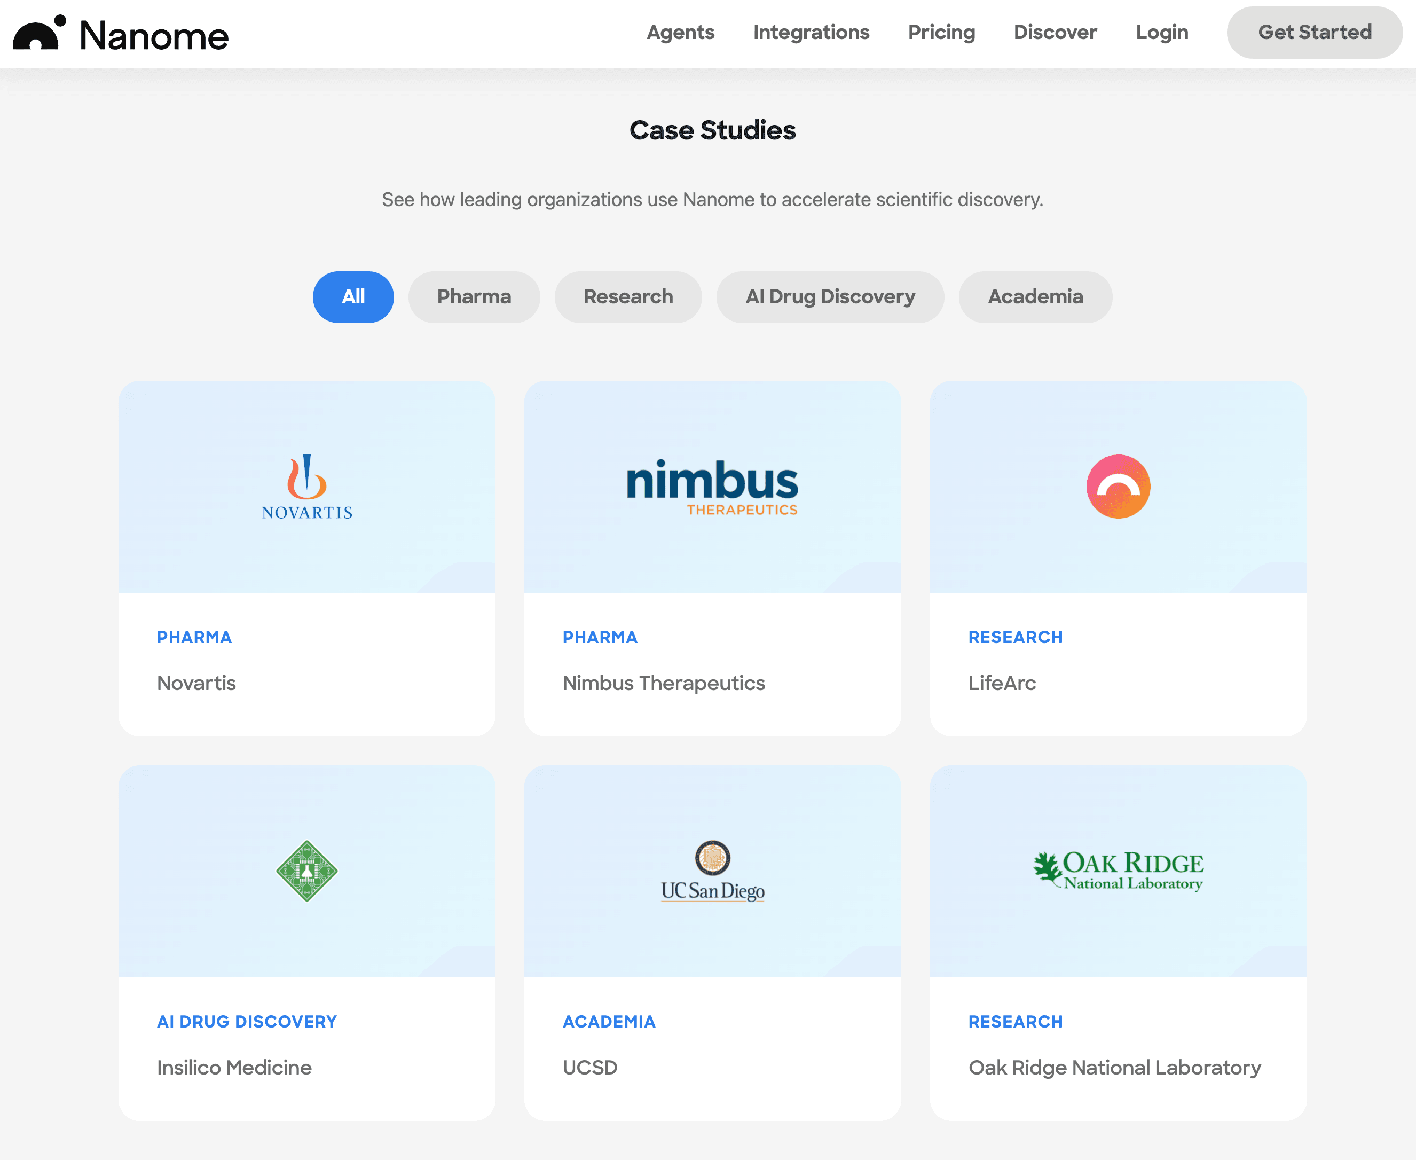Open the Agents menu item
This screenshot has height=1160, width=1416.
680,32
